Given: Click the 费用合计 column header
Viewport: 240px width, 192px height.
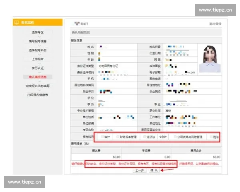Looking at the screenshot, I should pyautogui.click(x=196, y=151).
